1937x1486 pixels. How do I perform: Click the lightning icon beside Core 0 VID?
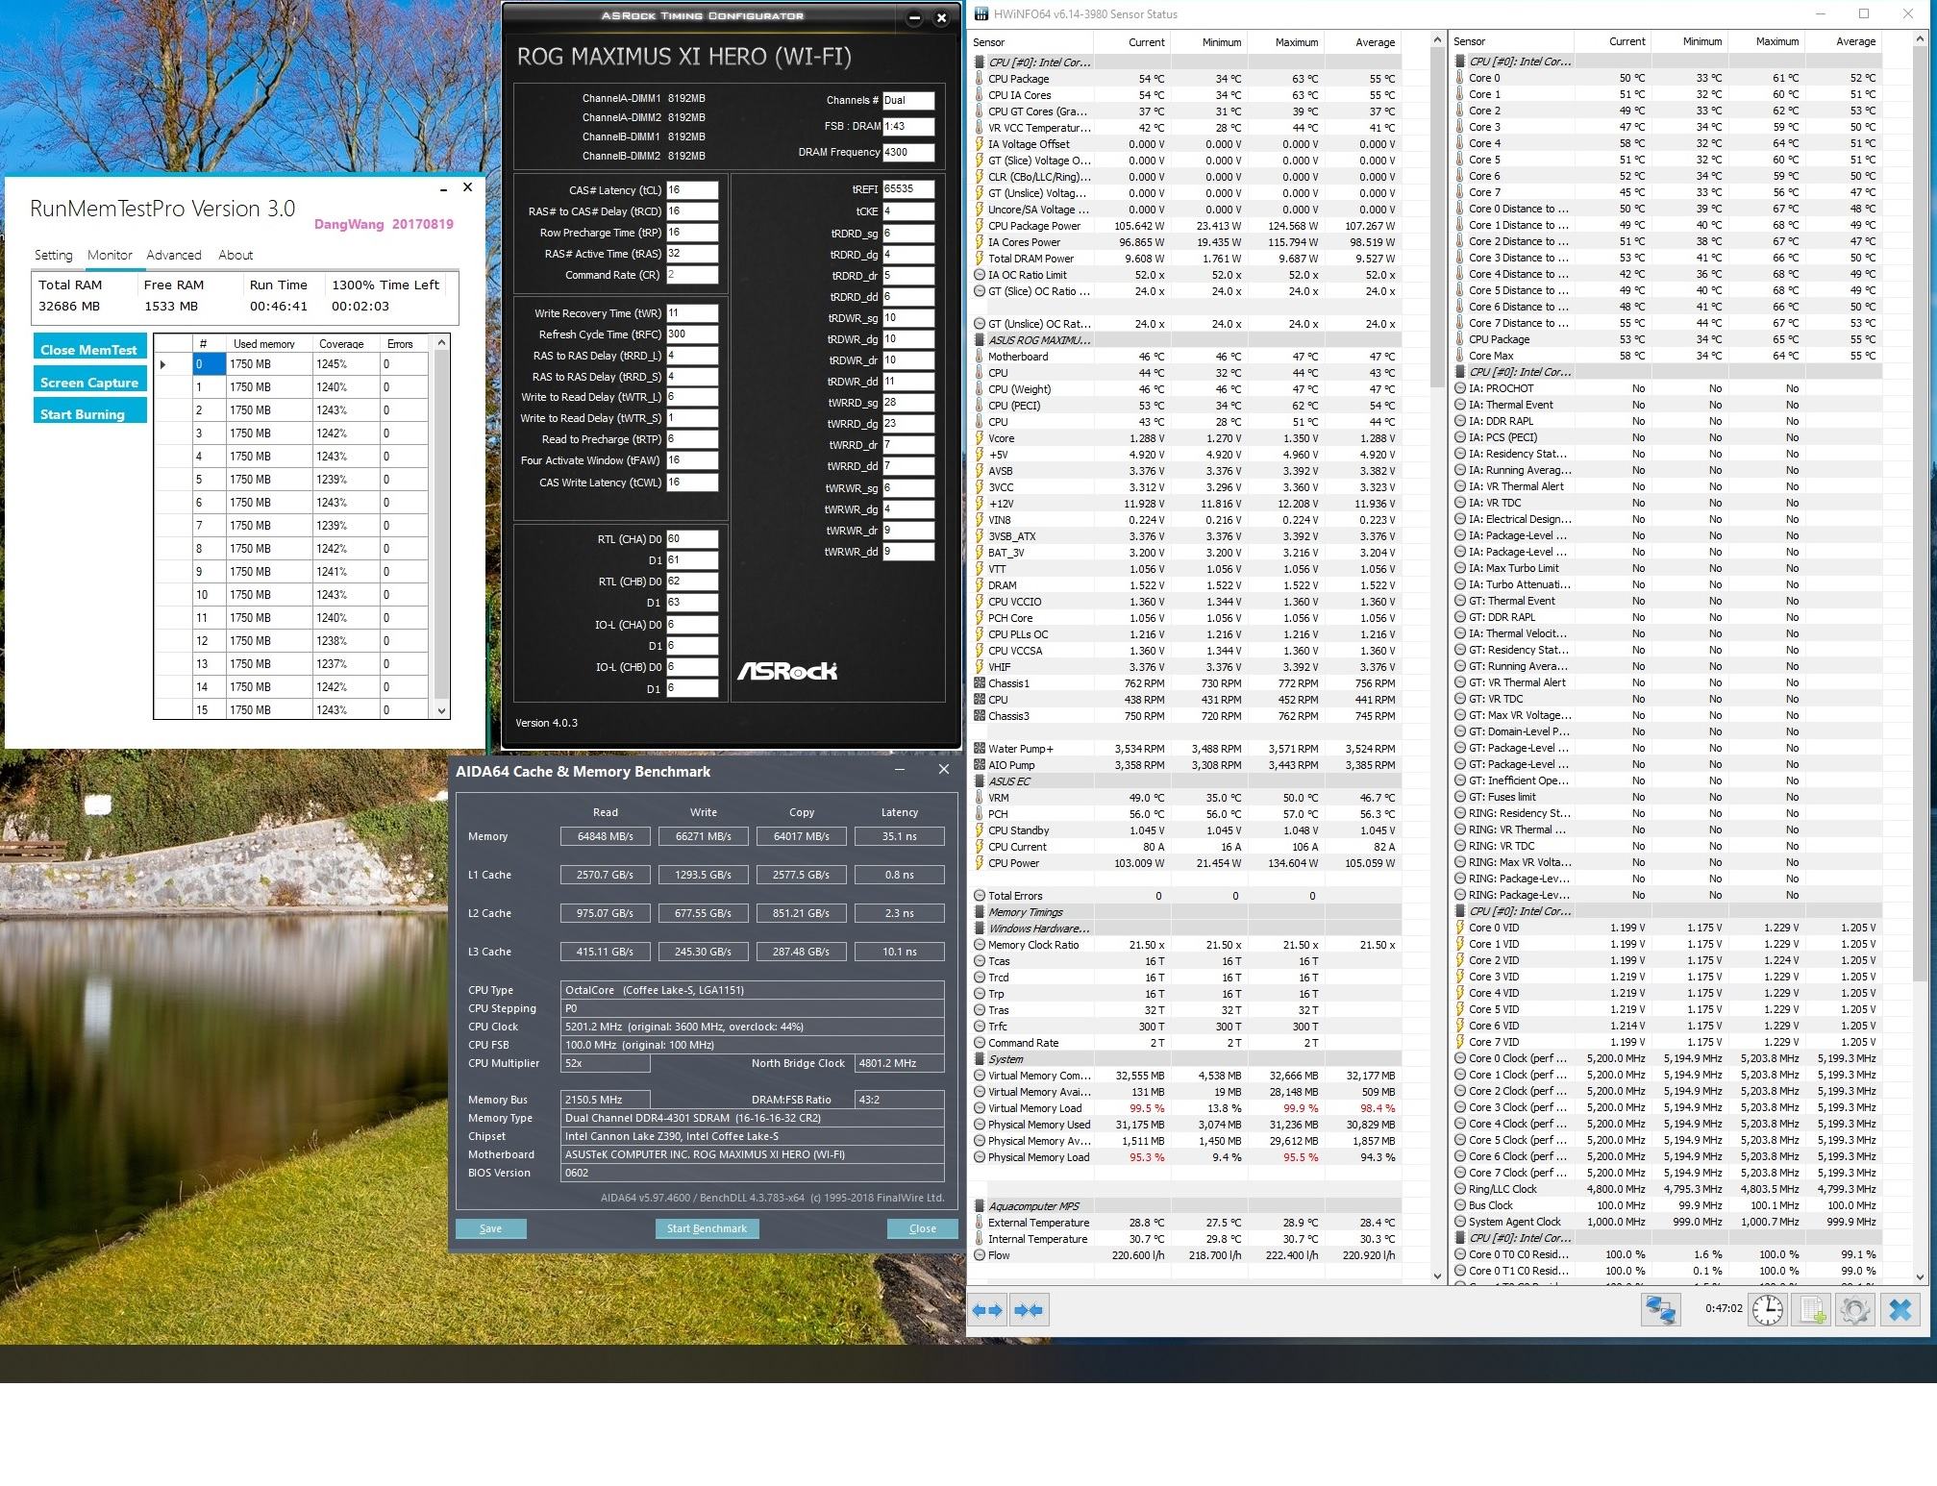click(x=1459, y=928)
